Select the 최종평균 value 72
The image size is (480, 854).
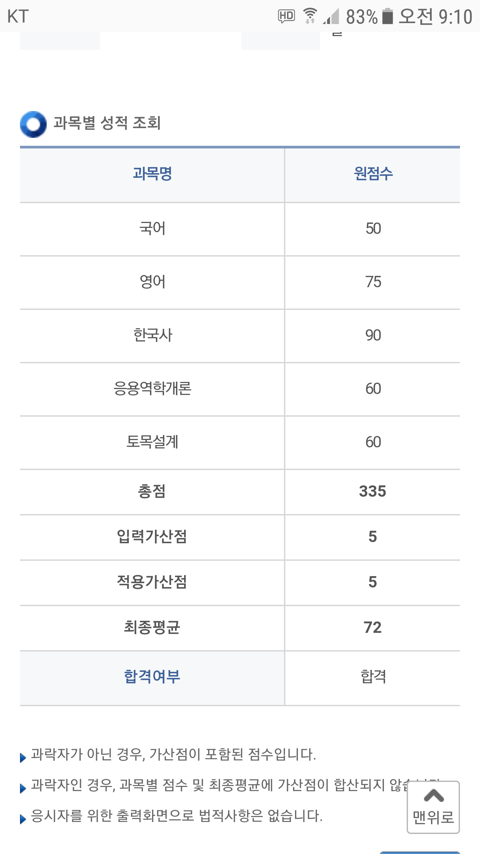coord(372,627)
